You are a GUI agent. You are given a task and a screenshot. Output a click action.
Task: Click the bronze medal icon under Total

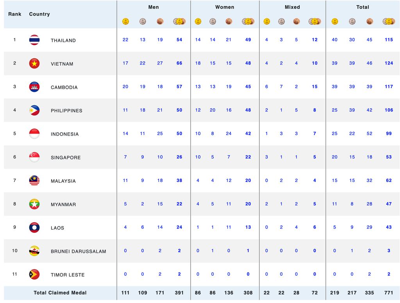coord(370,21)
